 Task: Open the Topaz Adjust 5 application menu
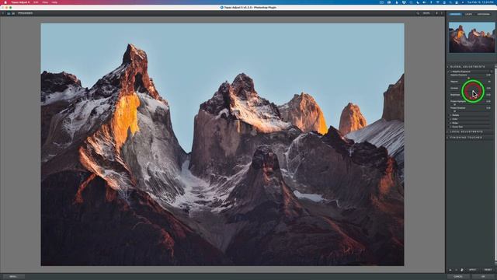(x=20, y=2)
